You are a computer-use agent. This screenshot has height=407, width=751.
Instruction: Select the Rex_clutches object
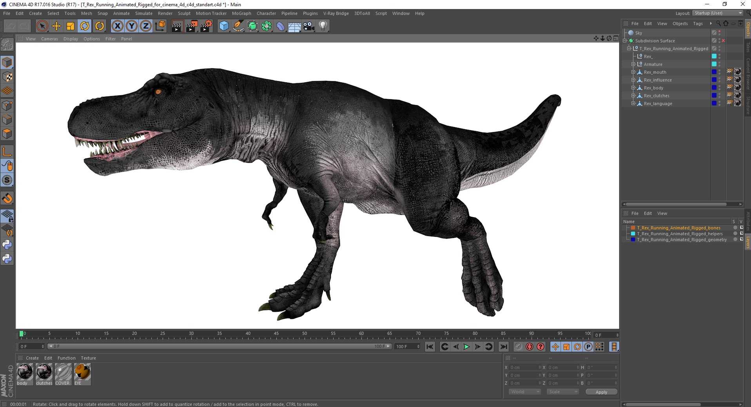[657, 96]
